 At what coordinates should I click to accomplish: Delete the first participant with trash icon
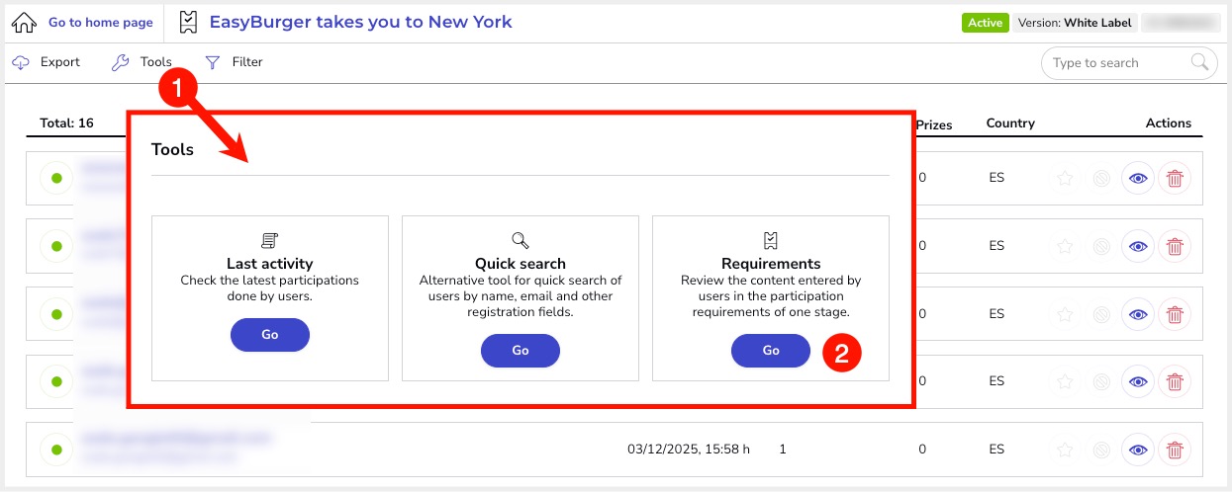(1175, 179)
